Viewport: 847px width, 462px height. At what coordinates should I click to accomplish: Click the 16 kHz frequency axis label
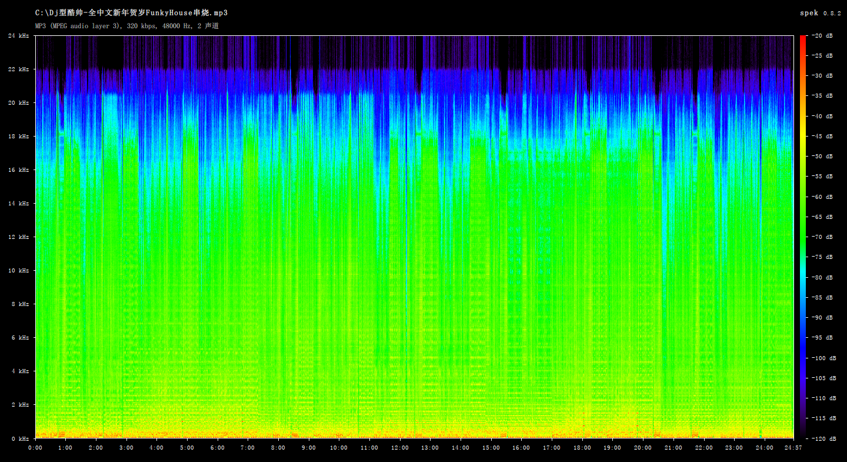18,170
